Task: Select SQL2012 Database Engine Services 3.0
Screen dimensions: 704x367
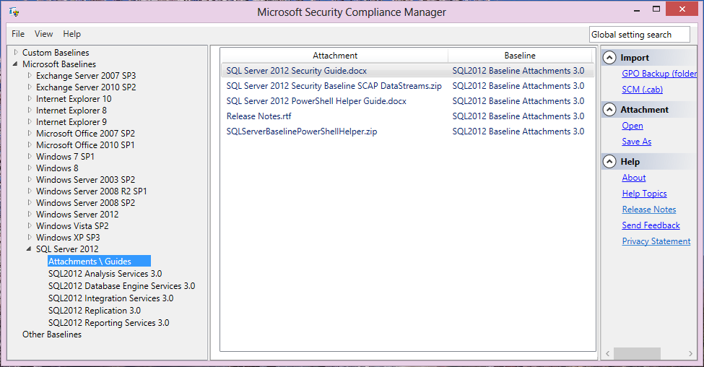Action: (122, 286)
